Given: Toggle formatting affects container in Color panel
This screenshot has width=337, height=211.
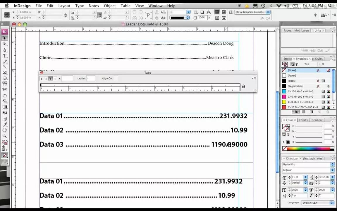Looking at the screenshot, I should [284, 135].
